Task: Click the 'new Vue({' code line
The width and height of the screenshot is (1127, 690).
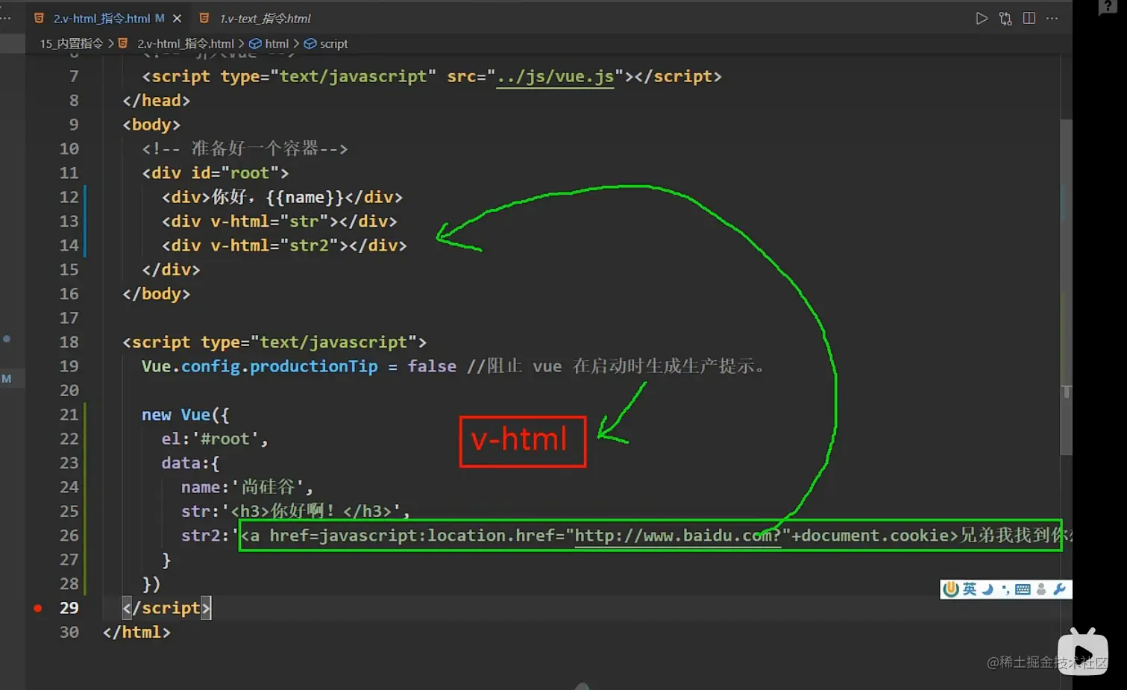Action: [x=185, y=415]
